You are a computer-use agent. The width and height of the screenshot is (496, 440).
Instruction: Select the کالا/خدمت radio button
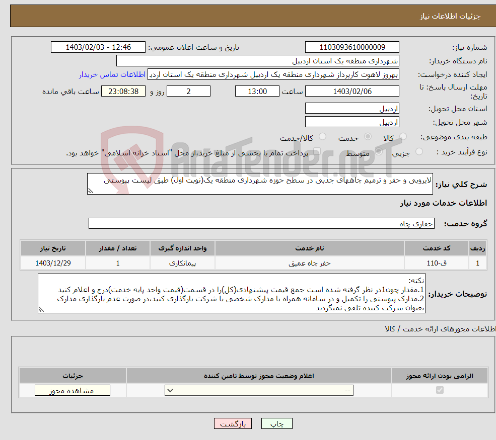pyautogui.click(x=322, y=137)
